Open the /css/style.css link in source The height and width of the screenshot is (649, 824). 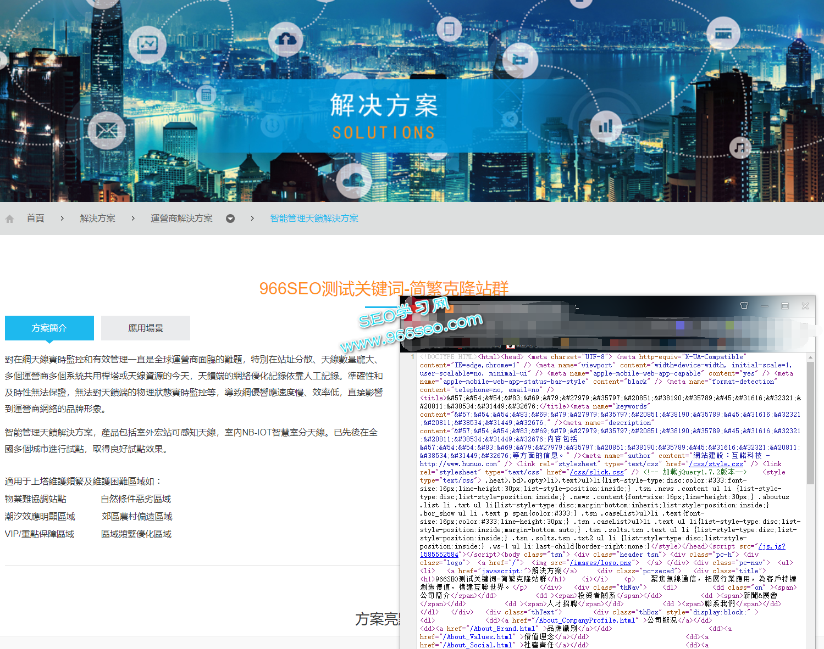tap(716, 464)
